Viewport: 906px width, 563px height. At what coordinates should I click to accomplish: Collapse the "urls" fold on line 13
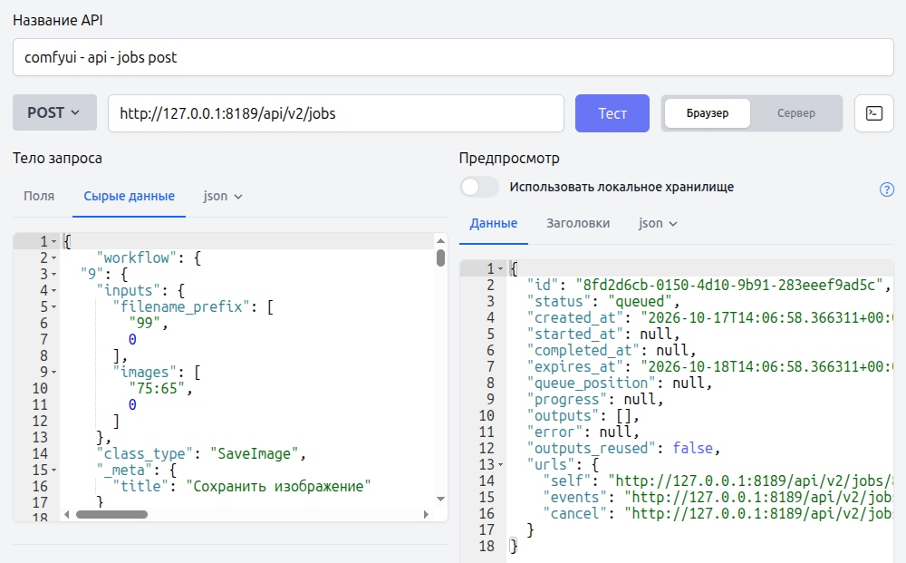coord(501,465)
